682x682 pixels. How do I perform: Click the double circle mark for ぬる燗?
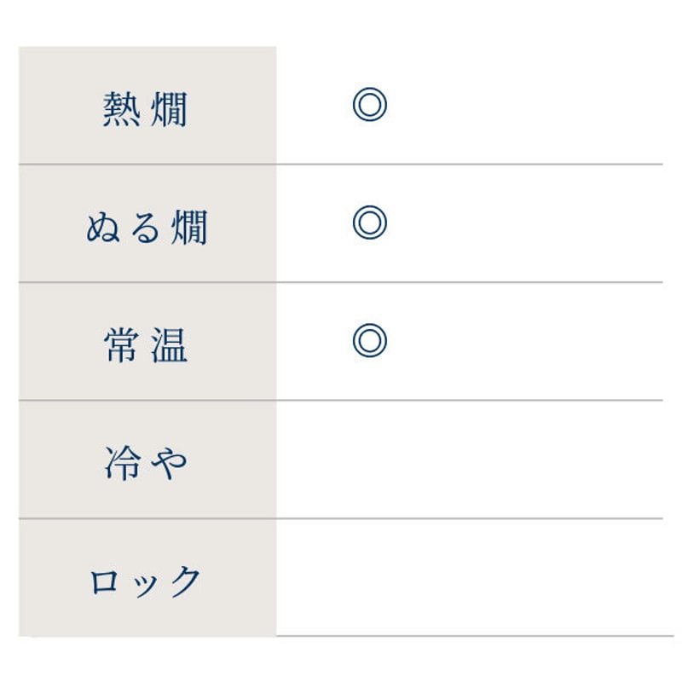370,223
